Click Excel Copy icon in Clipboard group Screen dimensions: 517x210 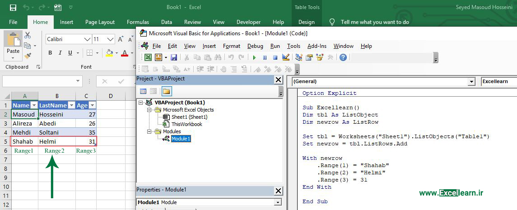[28, 46]
